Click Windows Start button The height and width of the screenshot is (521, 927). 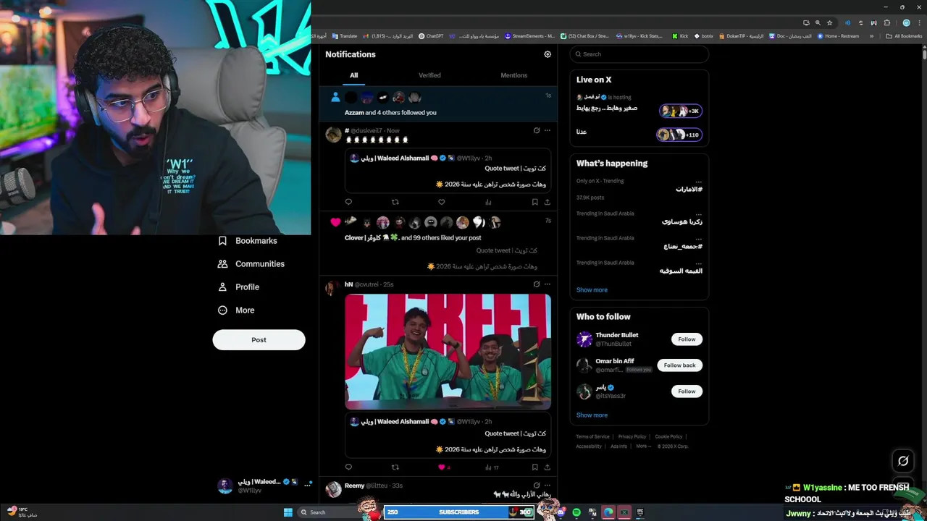pos(288,512)
